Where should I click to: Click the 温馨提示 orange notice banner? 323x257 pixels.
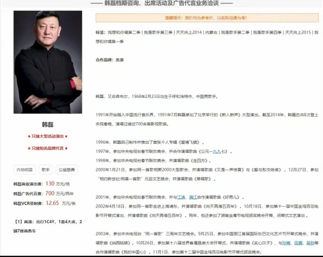pos(207,18)
